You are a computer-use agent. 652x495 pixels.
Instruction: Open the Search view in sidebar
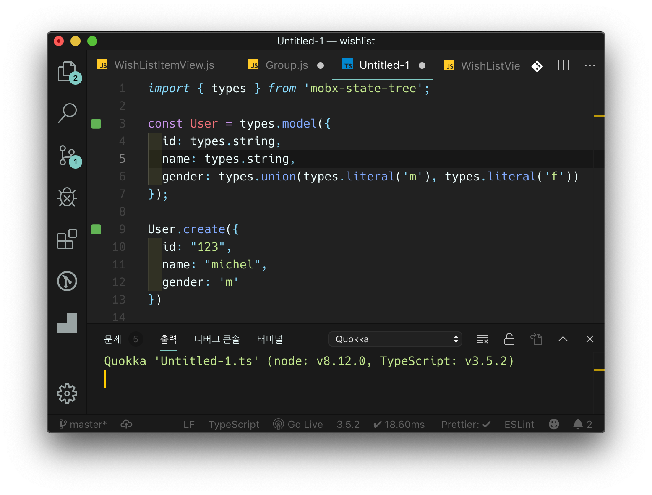click(x=67, y=113)
